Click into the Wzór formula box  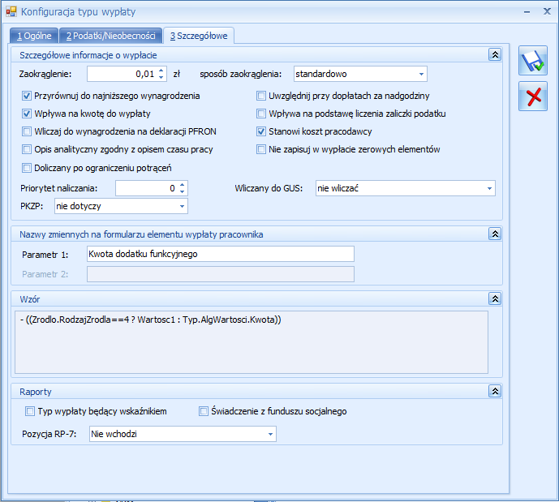pos(252,342)
